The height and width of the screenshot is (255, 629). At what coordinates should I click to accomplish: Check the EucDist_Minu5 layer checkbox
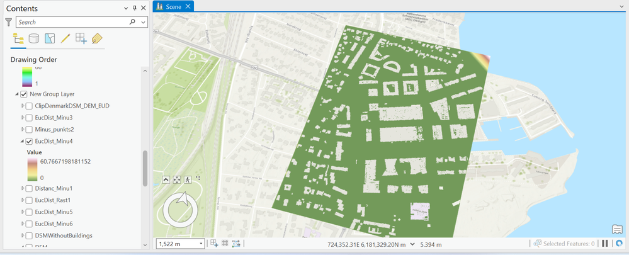pos(29,212)
